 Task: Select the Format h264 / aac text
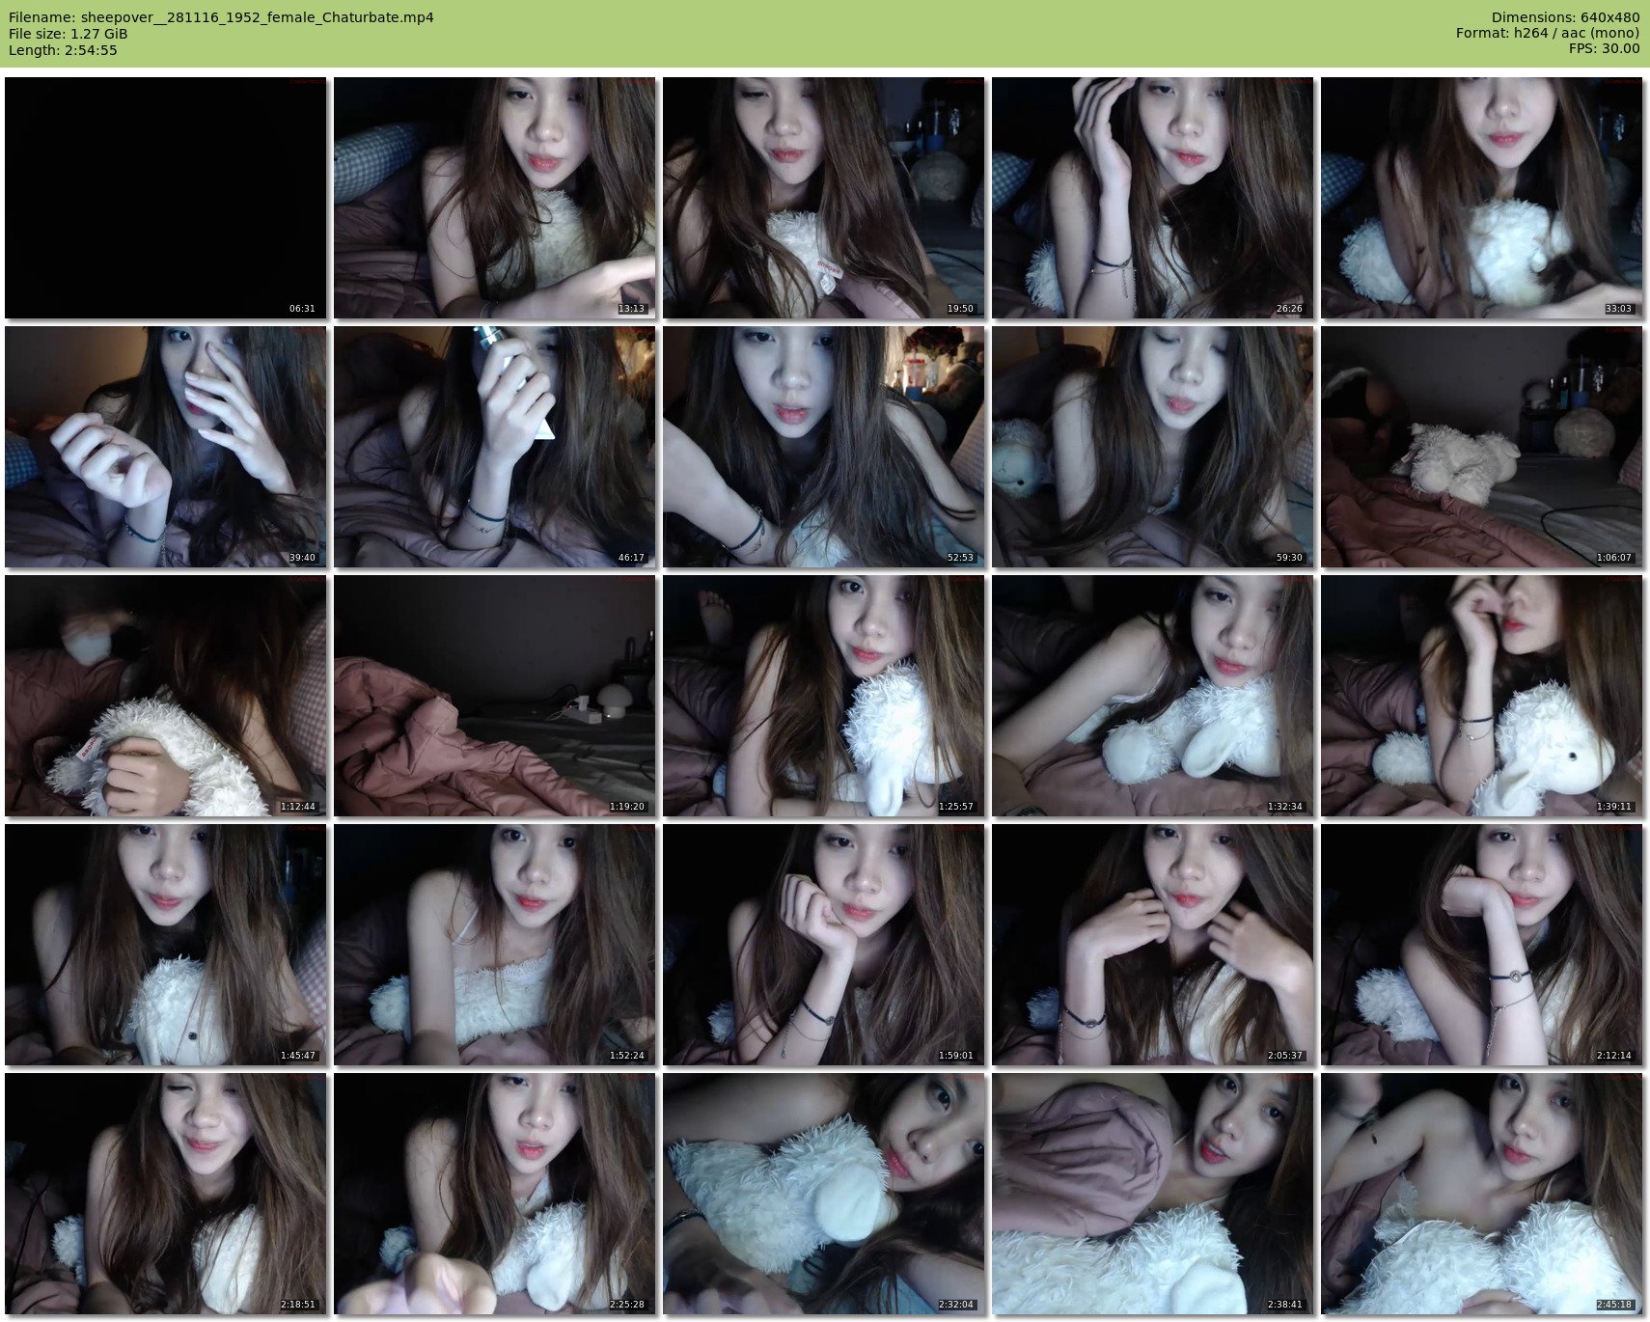[1547, 34]
